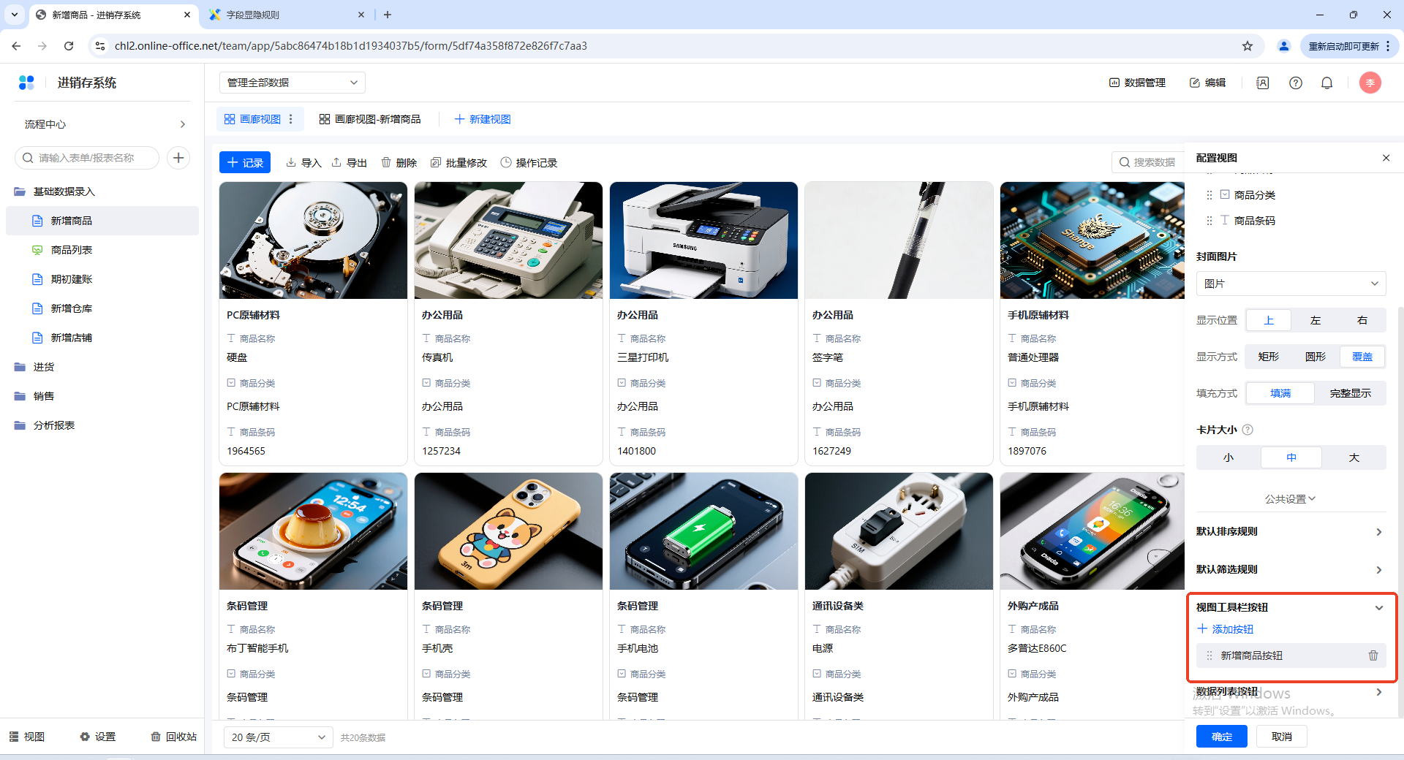Delete the 新增商品按钮 with trash icon
1404x760 pixels.
click(1373, 655)
